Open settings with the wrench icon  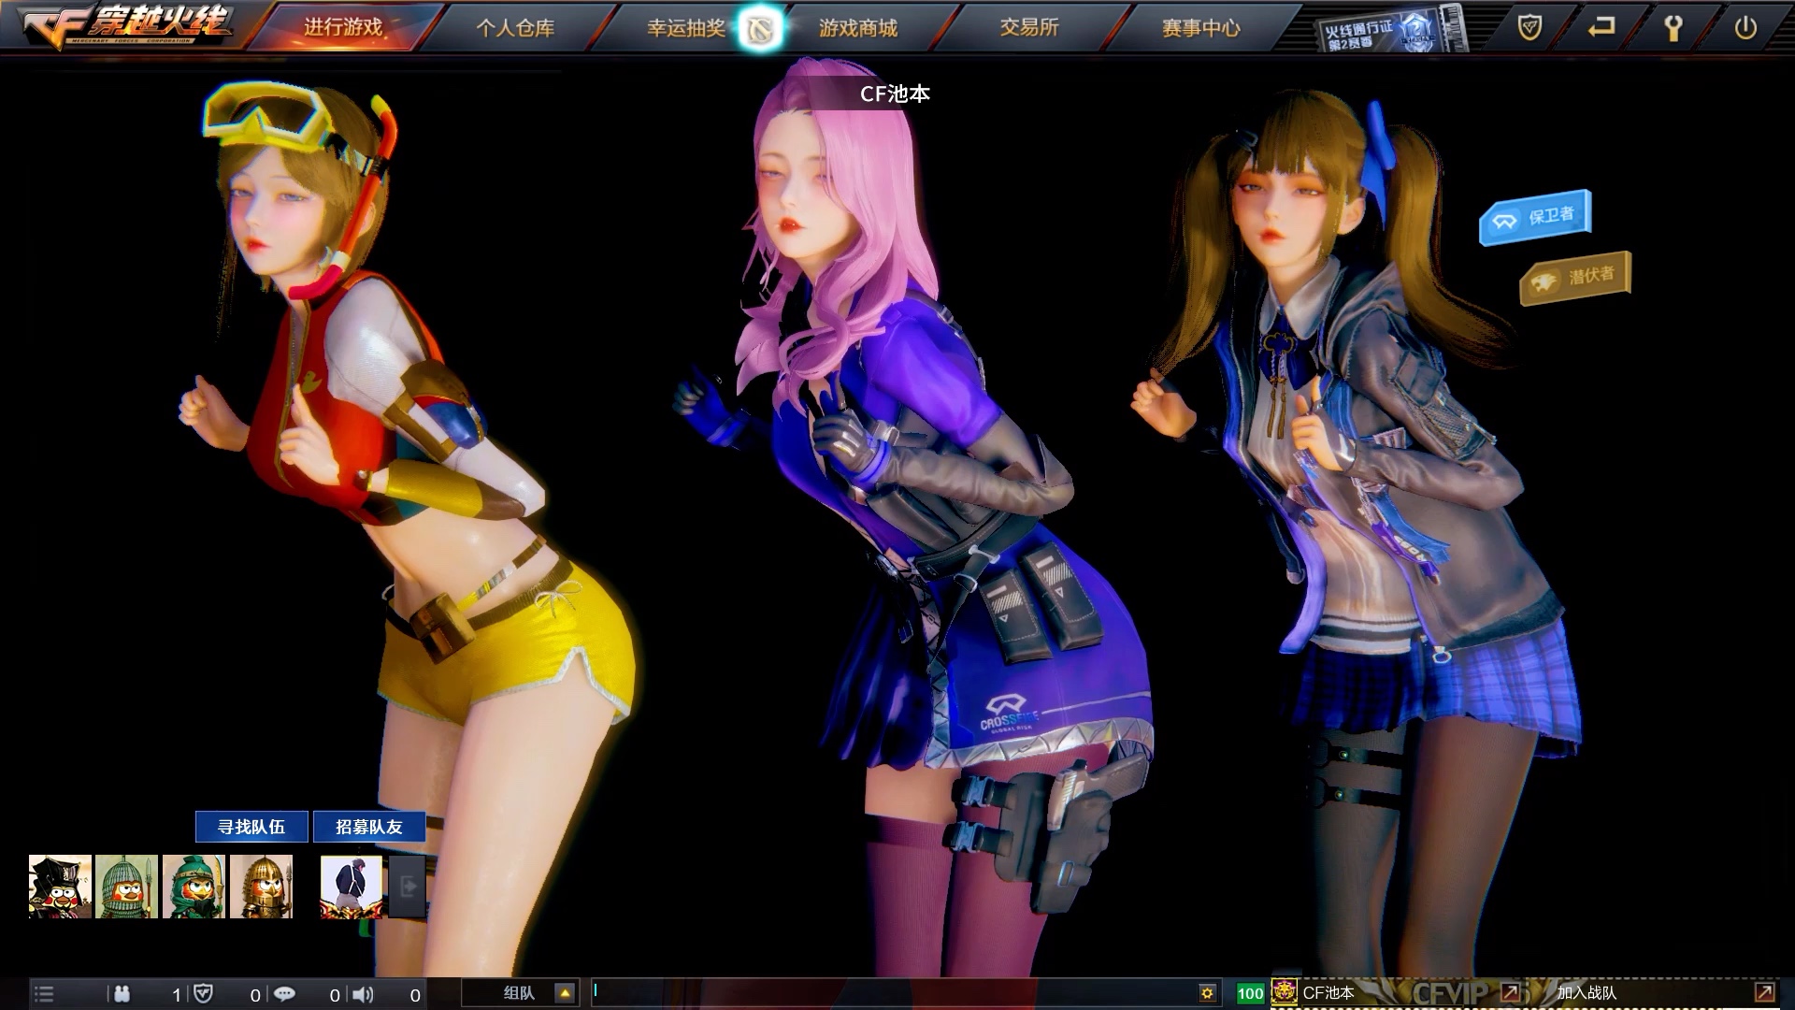tap(1673, 28)
